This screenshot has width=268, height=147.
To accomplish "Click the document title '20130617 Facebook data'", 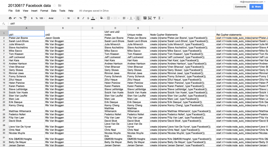I will pos(29,6).
